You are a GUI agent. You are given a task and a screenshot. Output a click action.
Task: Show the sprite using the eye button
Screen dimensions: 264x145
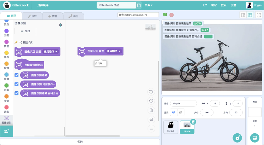tap(173, 112)
